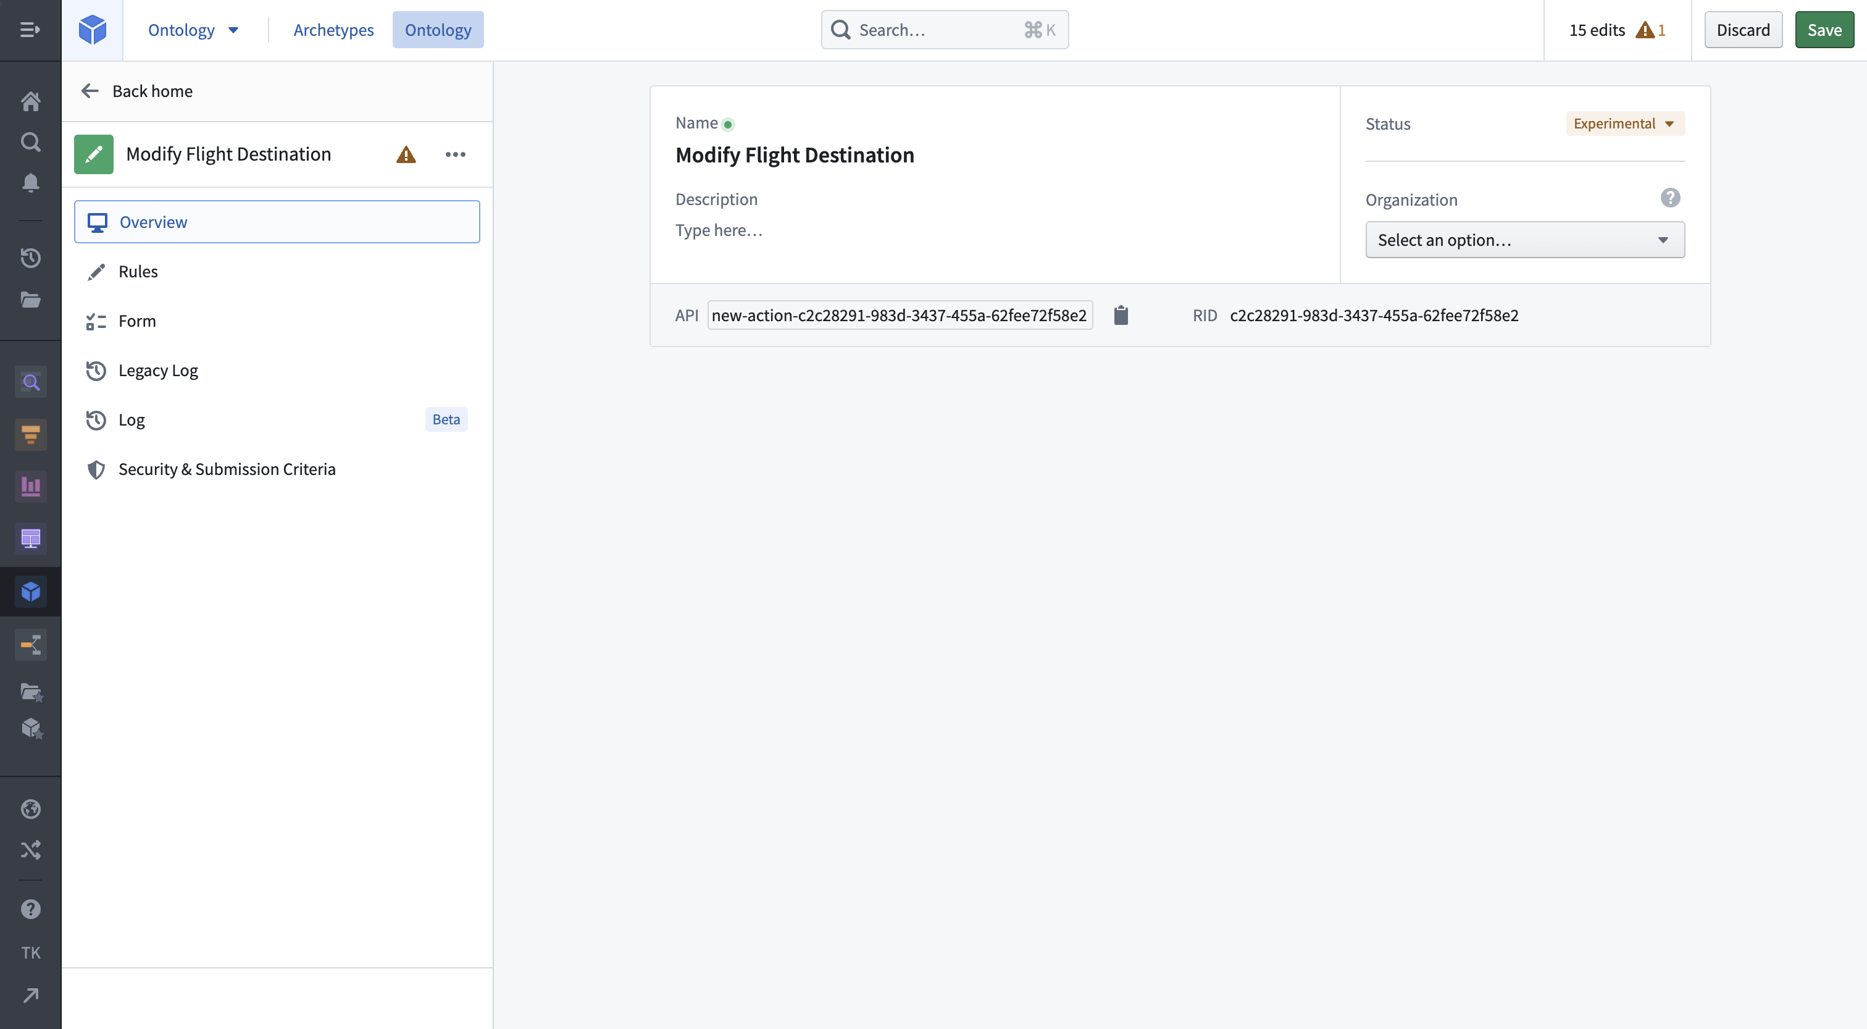Open the three-dots menu for Modify Flight Destination
Screen dimensions: 1867x1029
[455, 154]
